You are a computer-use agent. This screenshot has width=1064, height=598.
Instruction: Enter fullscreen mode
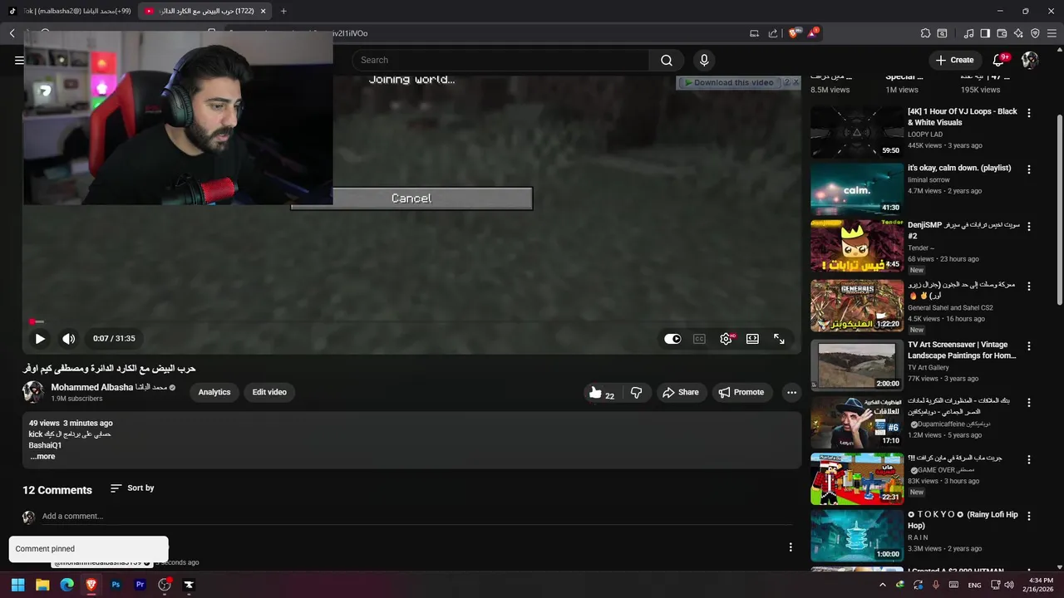pos(779,339)
